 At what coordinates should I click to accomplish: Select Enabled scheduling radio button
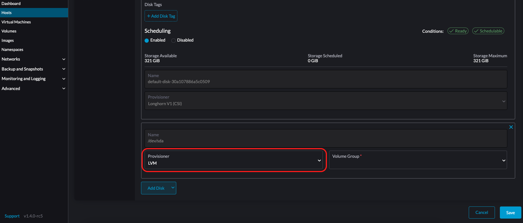(x=147, y=40)
